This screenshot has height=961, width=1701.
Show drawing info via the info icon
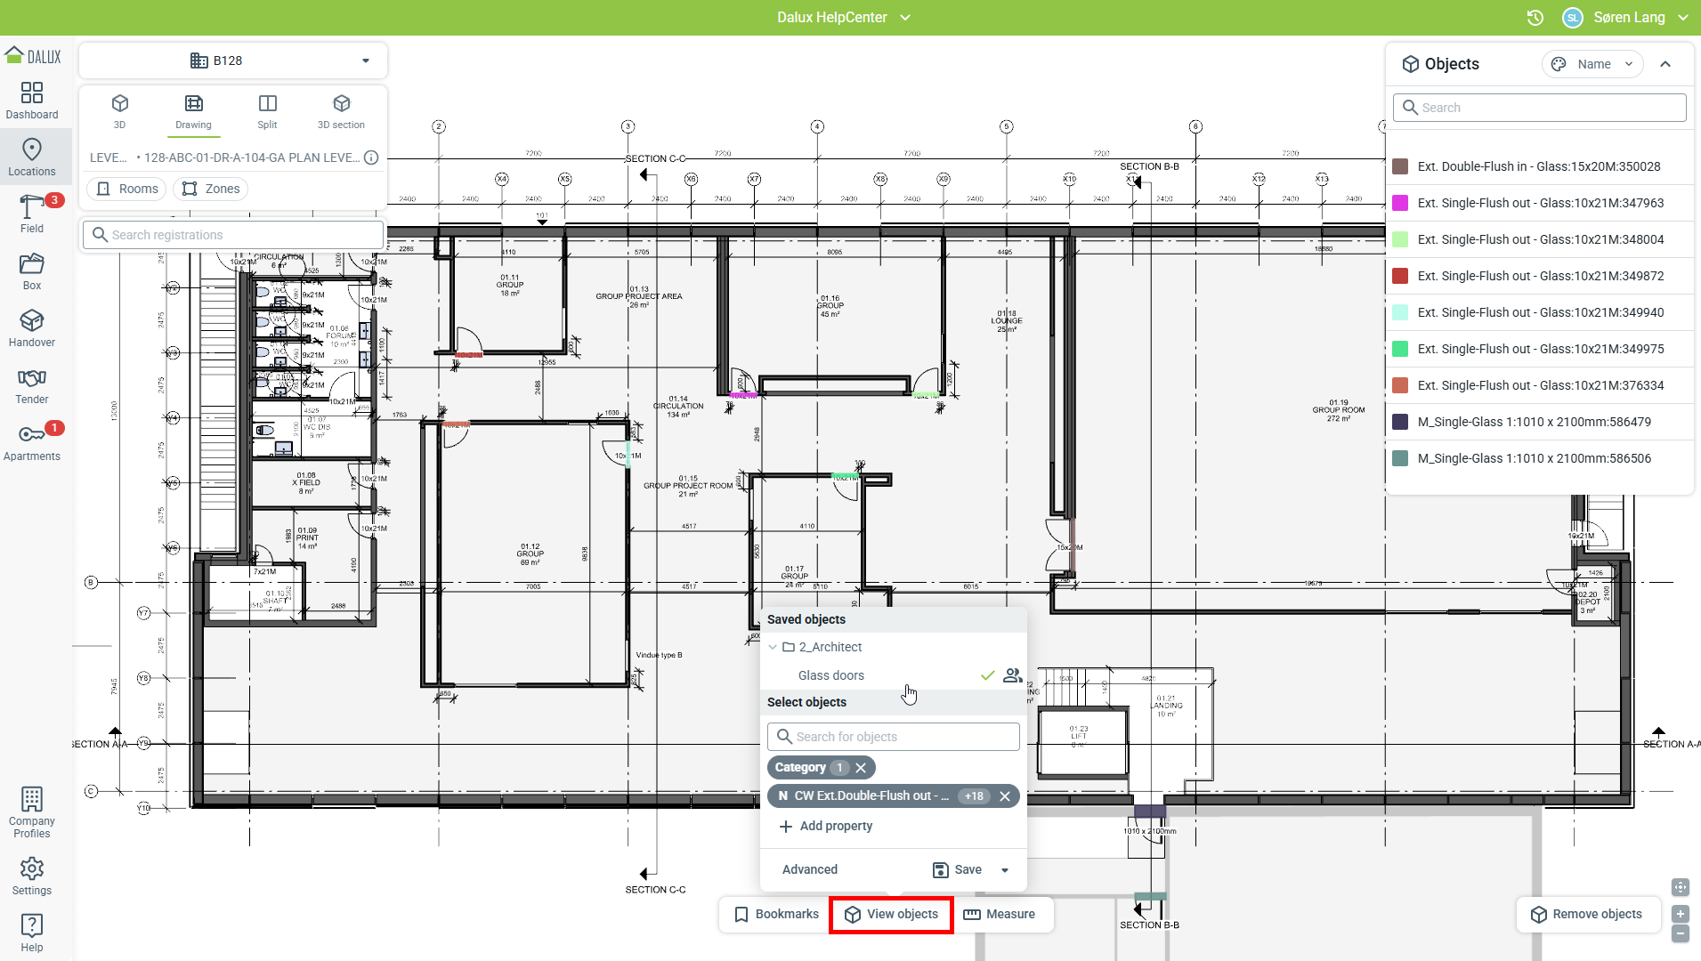(x=371, y=157)
